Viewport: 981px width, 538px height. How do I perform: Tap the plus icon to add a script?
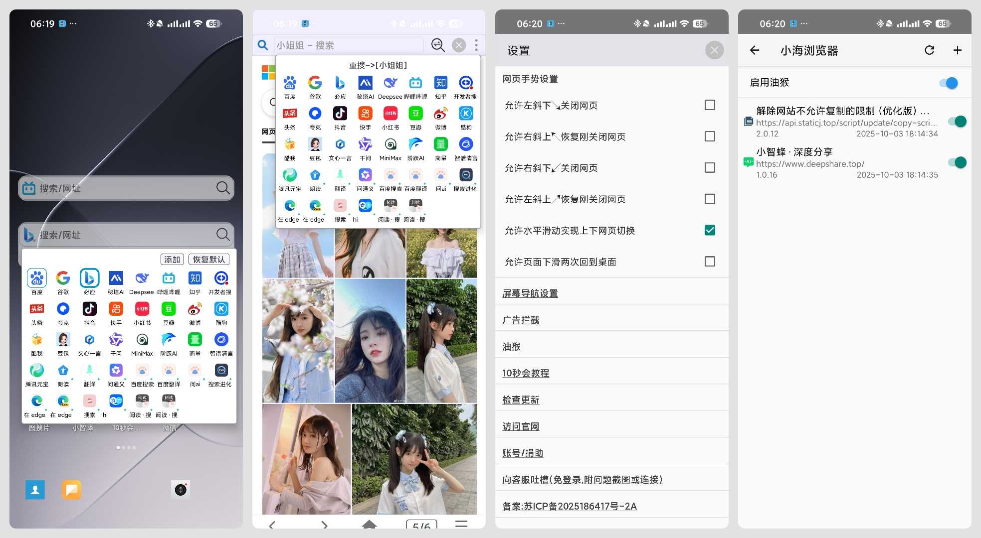point(957,50)
